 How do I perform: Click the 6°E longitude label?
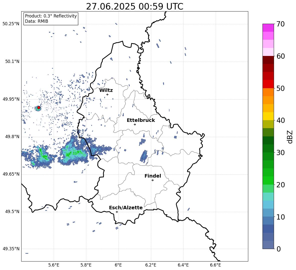[x=118, y=265]
